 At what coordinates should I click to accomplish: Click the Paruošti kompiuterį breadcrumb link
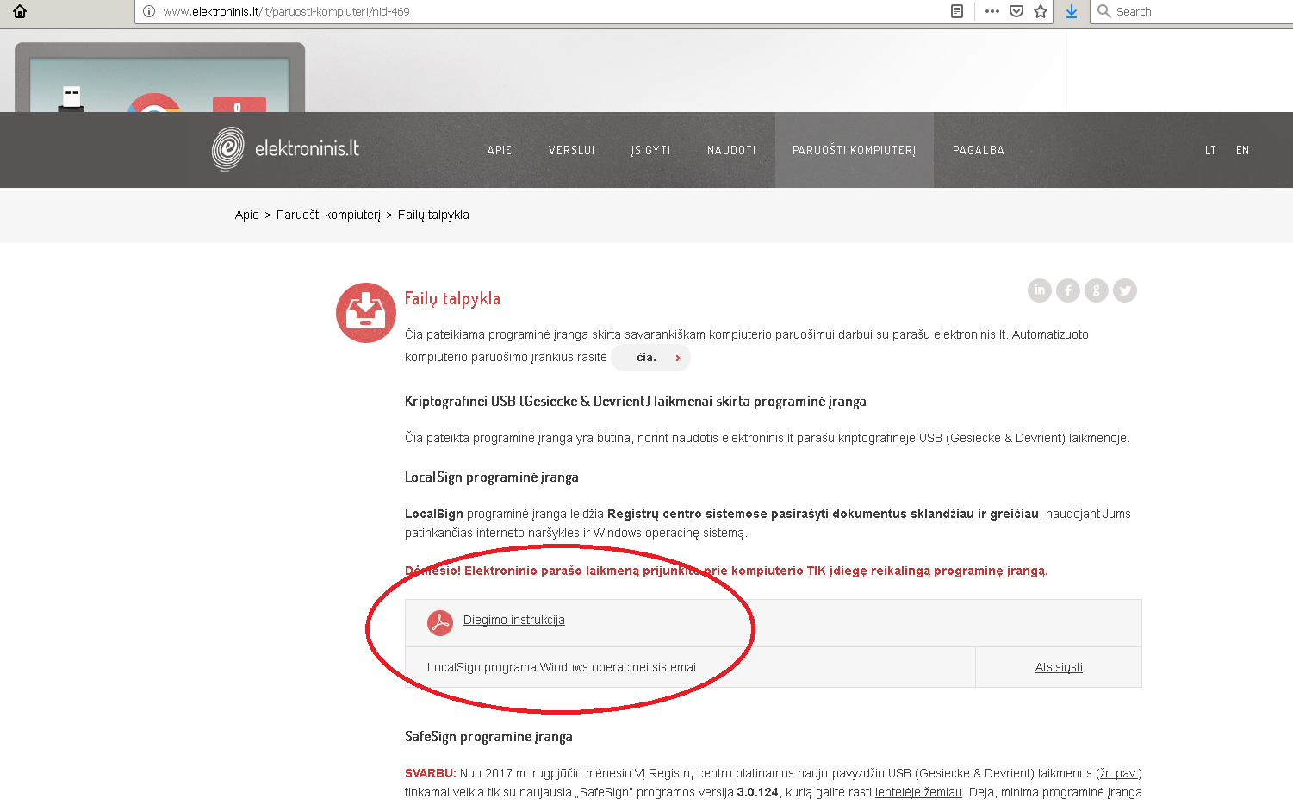click(x=328, y=215)
